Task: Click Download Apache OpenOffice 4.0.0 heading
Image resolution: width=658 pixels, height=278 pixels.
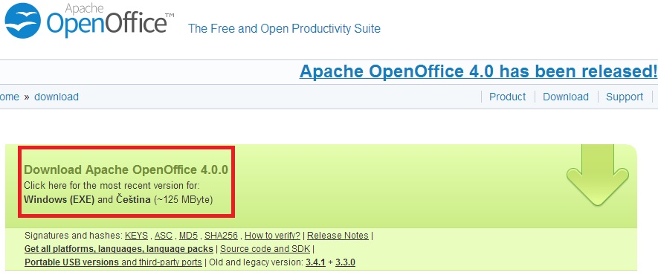Action: (126, 169)
